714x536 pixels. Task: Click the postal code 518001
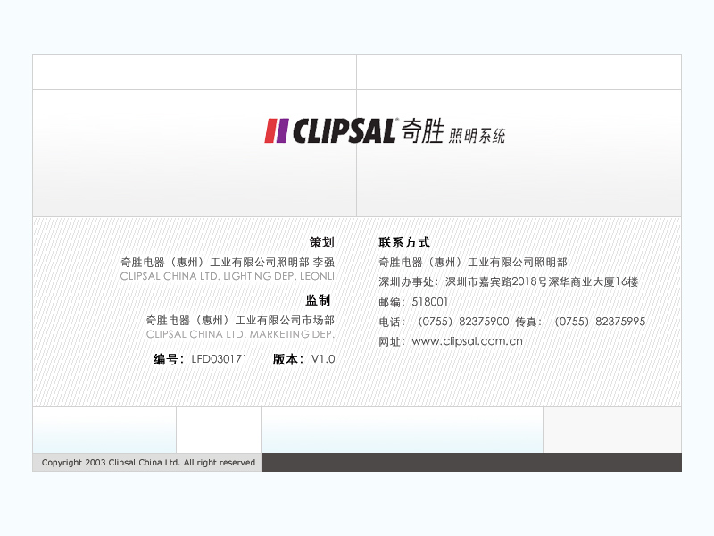pyautogui.click(x=430, y=302)
